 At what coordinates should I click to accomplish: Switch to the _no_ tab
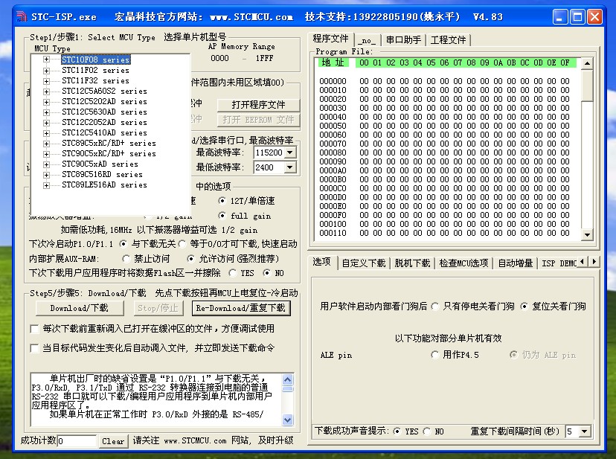[x=368, y=40]
